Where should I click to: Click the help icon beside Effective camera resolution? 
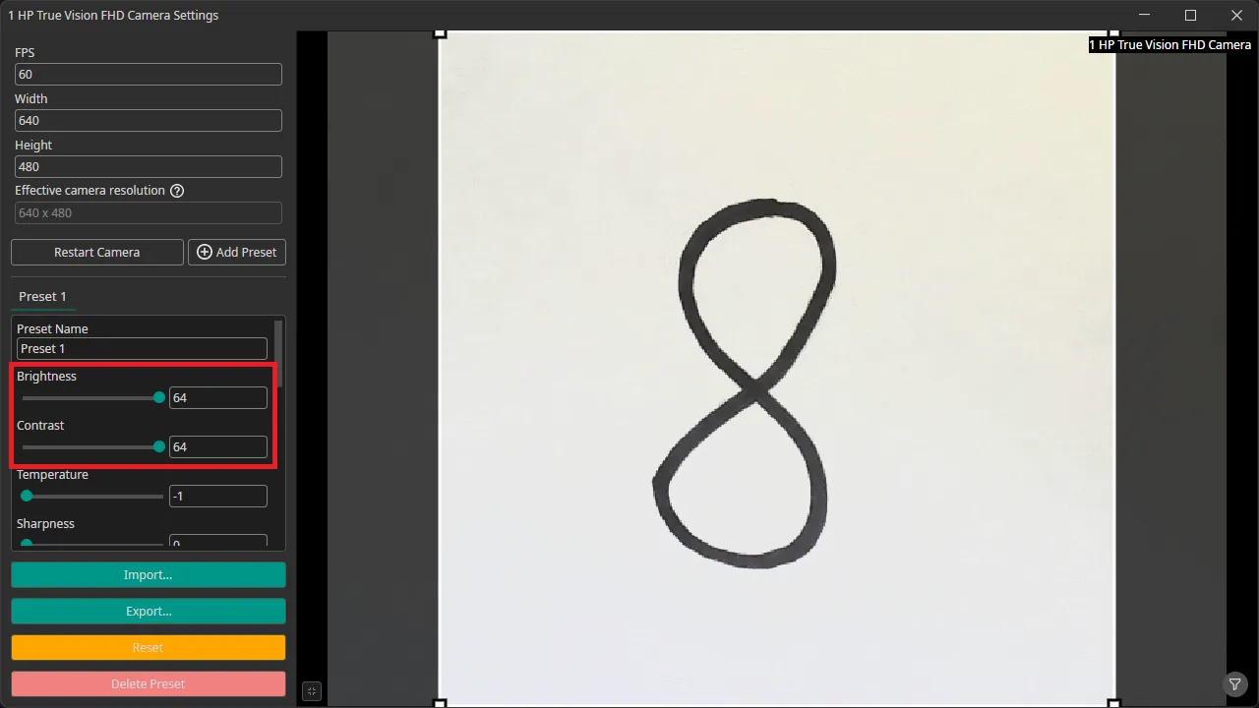pyautogui.click(x=177, y=191)
